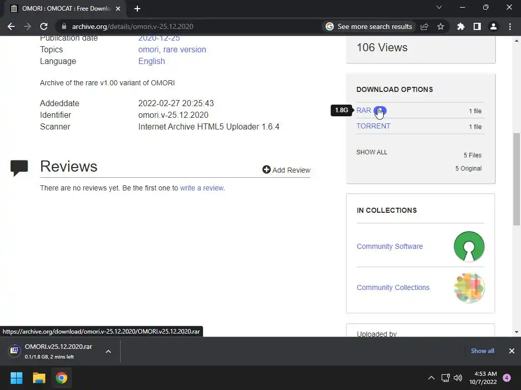Click the identifier value omori.v-25.12.2020

click(x=173, y=115)
